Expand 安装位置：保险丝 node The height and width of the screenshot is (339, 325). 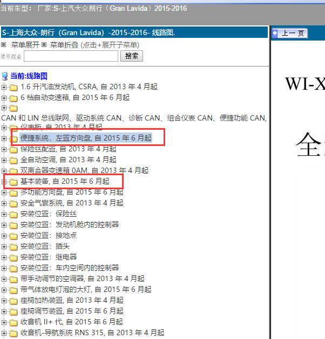coord(4,214)
